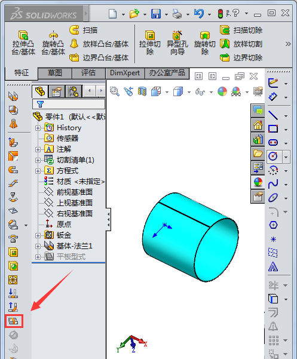Select the 扫描 sweep feature
The image size is (297, 359).
tap(83, 30)
